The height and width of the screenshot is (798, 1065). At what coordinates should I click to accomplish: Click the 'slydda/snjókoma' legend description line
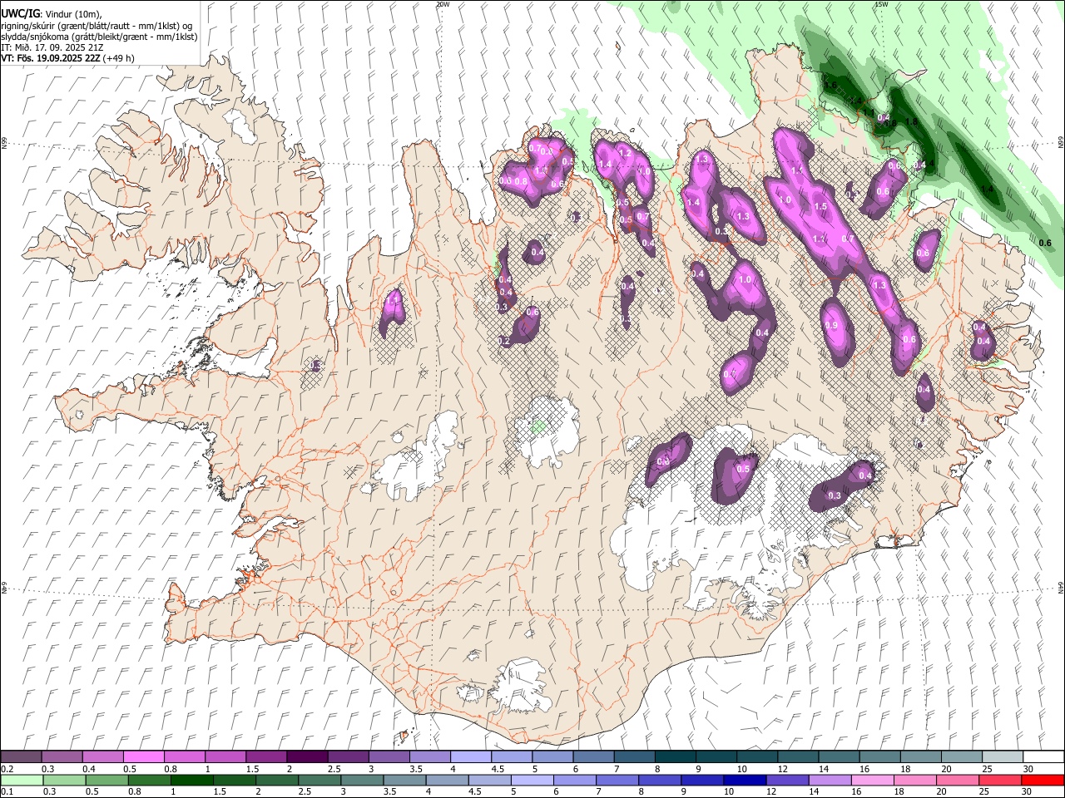tap(98, 37)
